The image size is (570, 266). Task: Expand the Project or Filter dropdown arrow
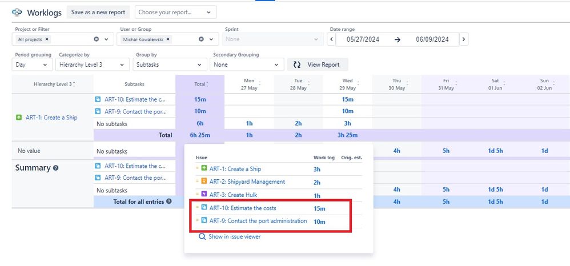pos(106,39)
